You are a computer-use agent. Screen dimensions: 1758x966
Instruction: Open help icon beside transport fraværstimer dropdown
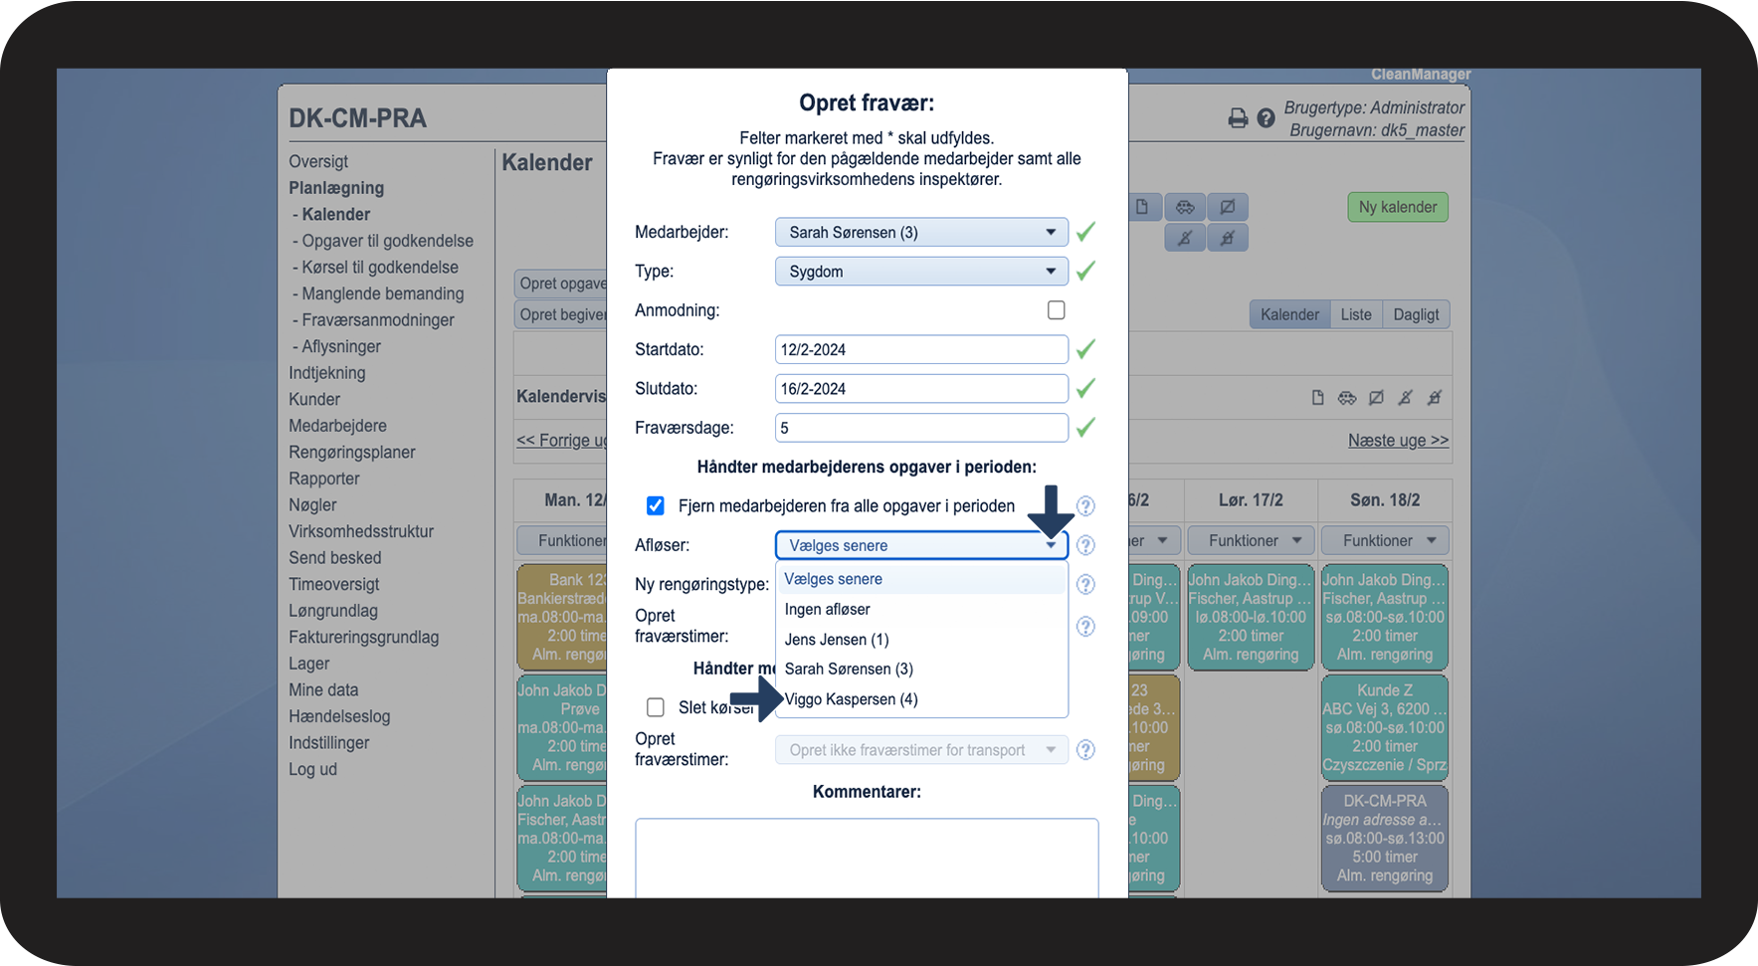[1085, 750]
